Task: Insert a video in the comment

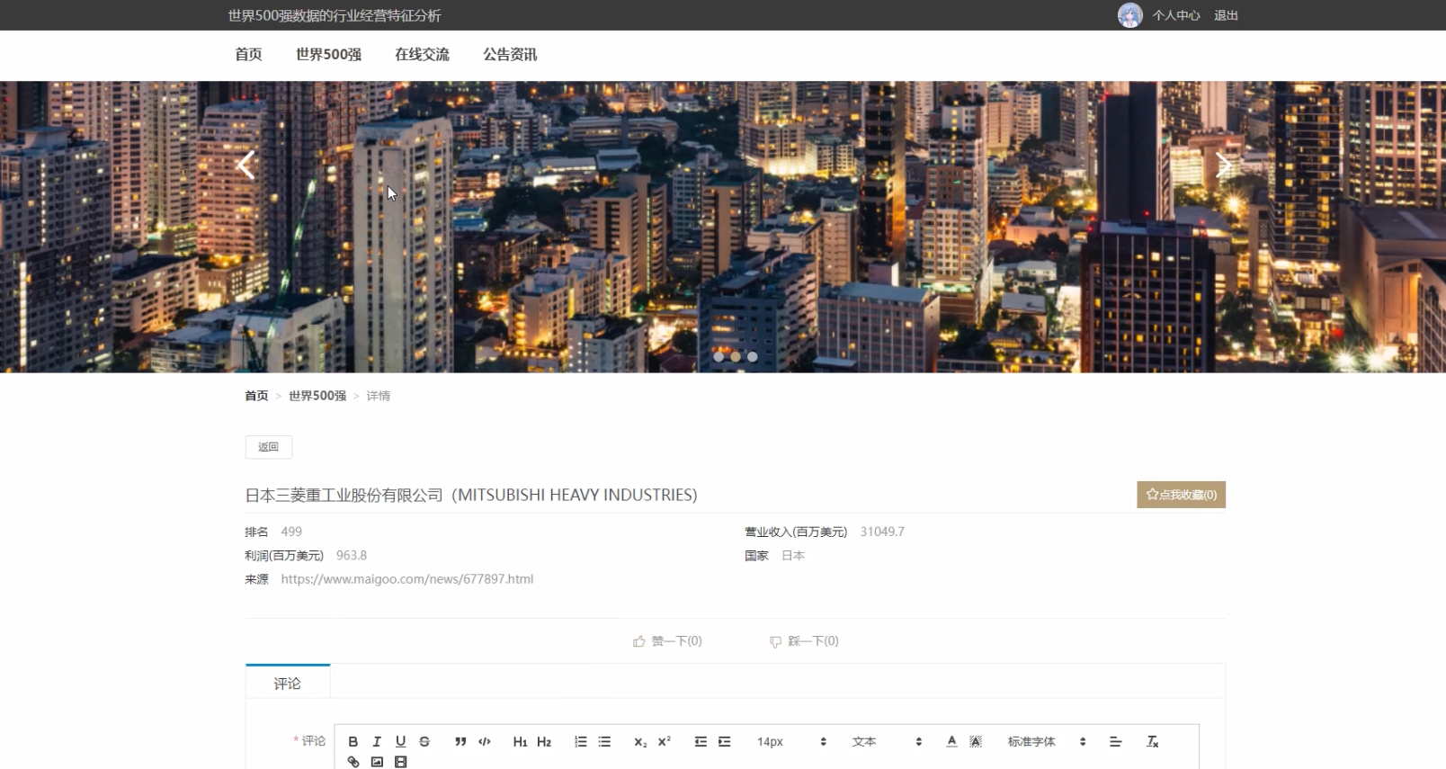Action: click(x=401, y=762)
